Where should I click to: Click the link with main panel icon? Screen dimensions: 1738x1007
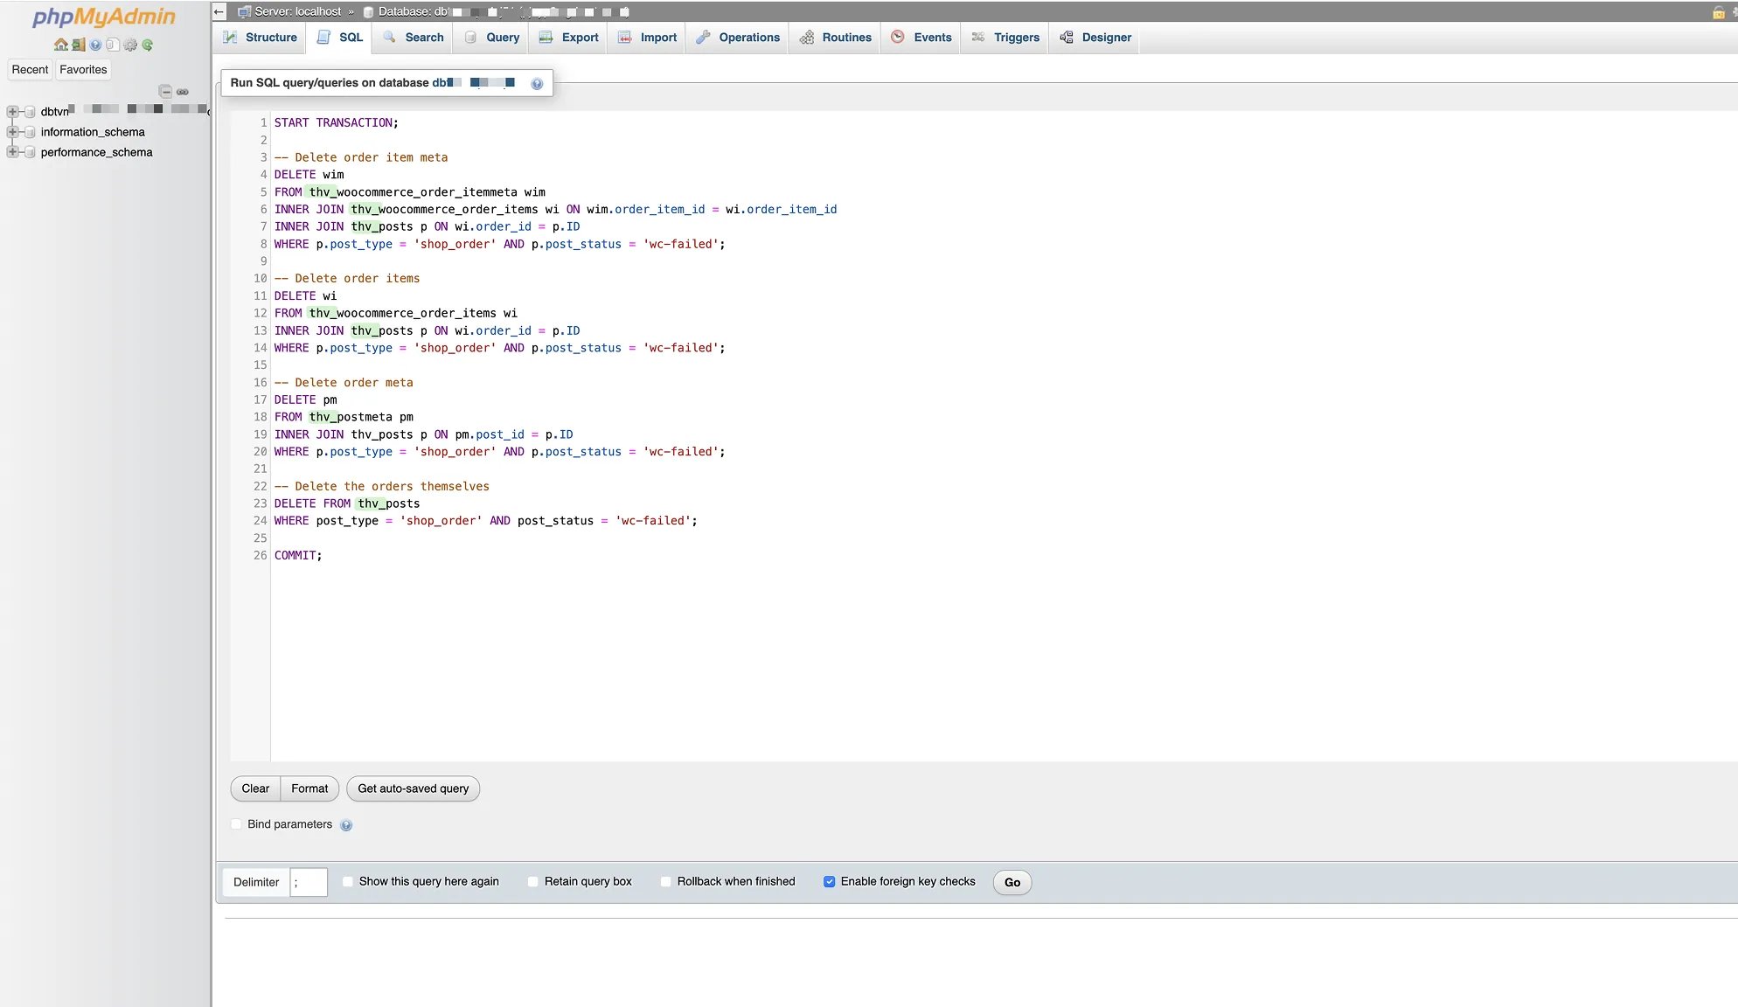coord(183,91)
